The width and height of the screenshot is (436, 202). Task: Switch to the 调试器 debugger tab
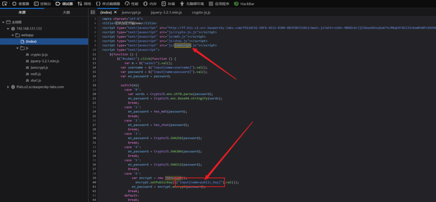[x=64, y=4]
